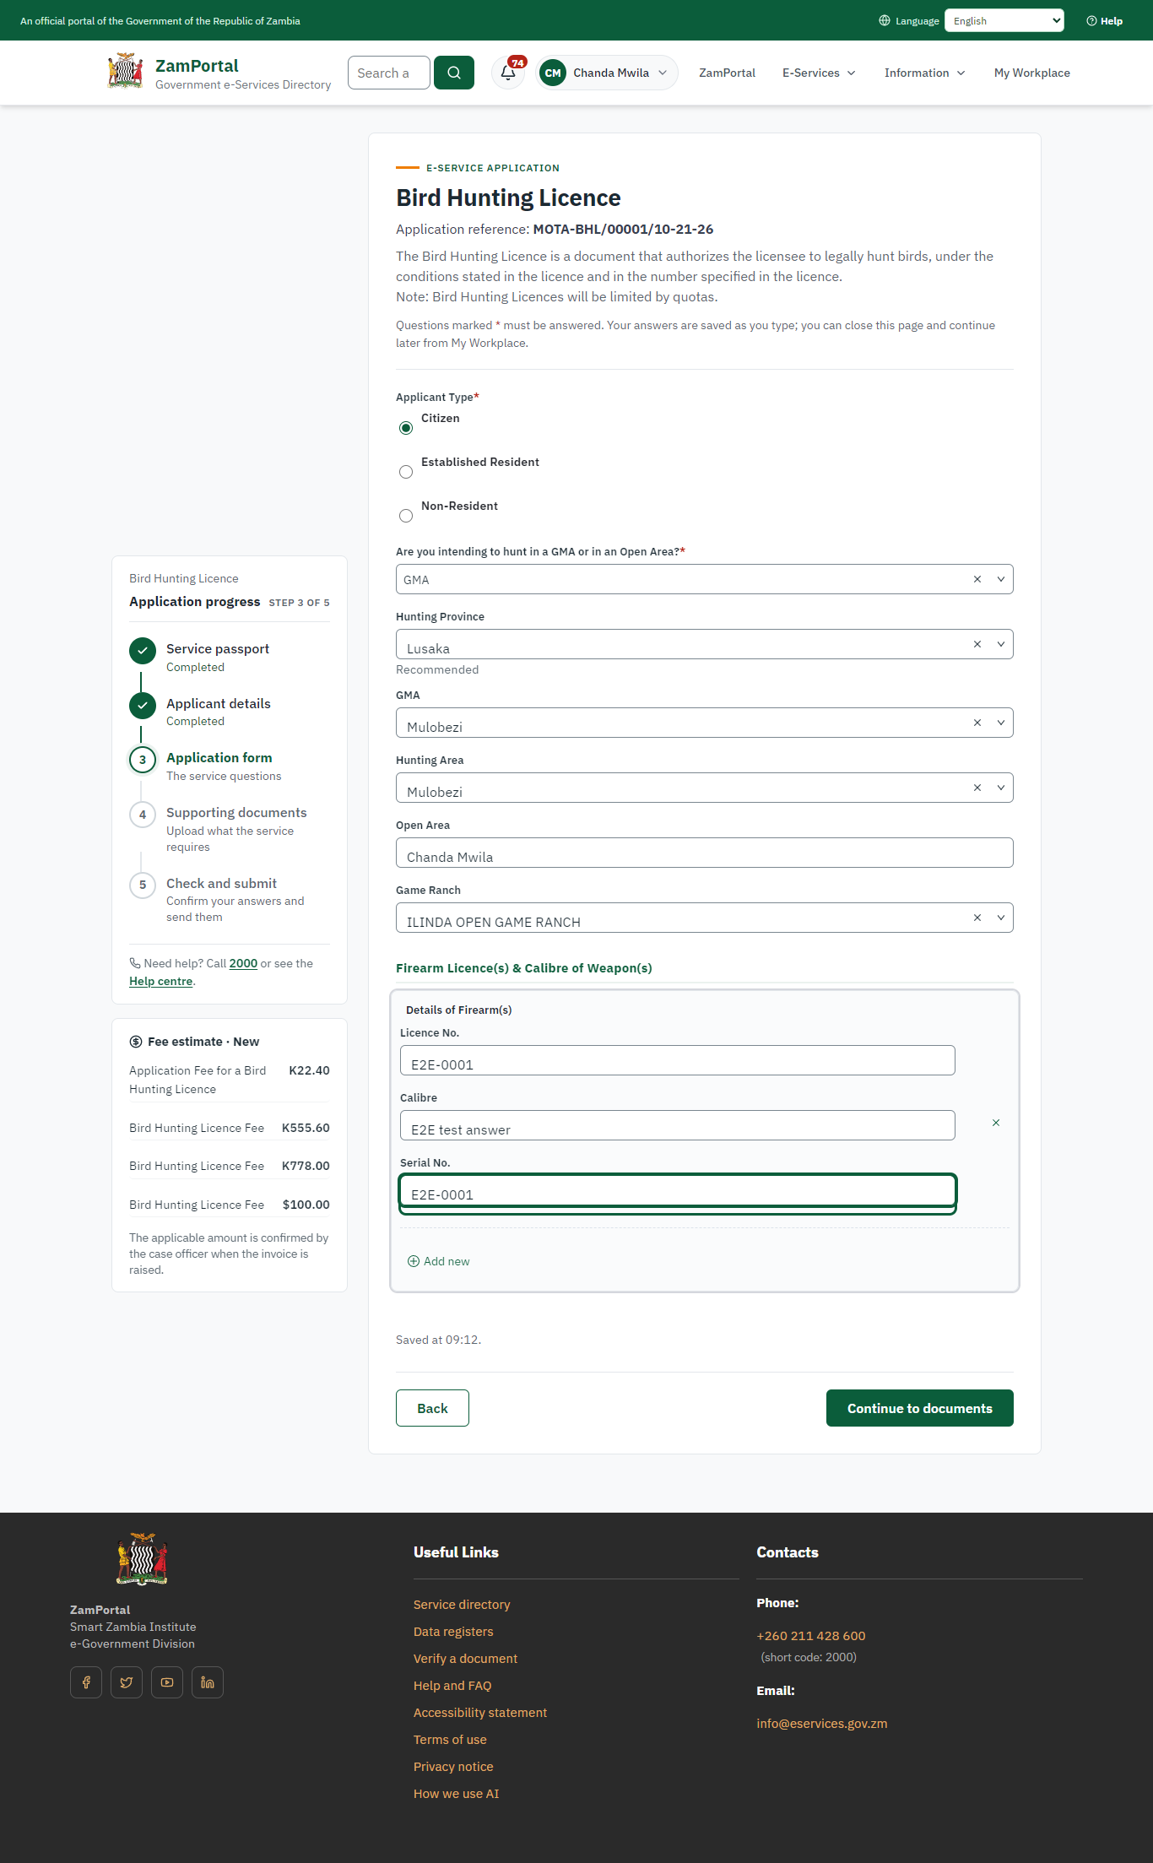Click the ZamPortal coat of arms logo
The width and height of the screenshot is (1153, 1863).
point(125,72)
